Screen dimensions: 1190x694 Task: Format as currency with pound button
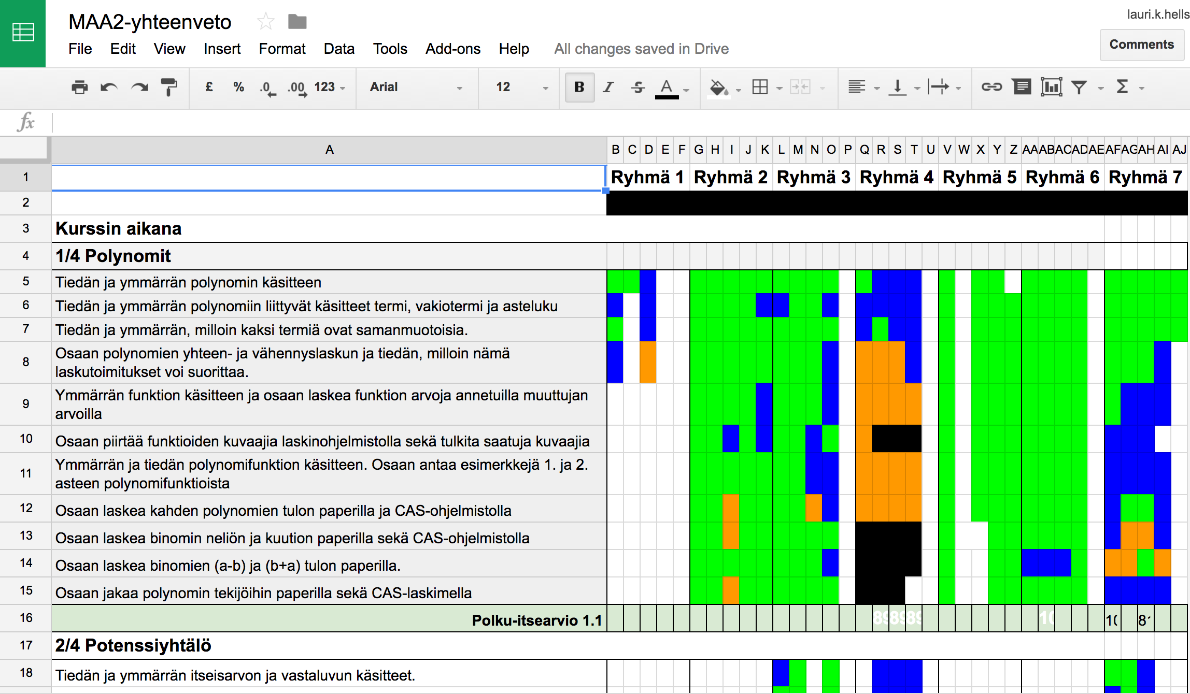coord(209,87)
